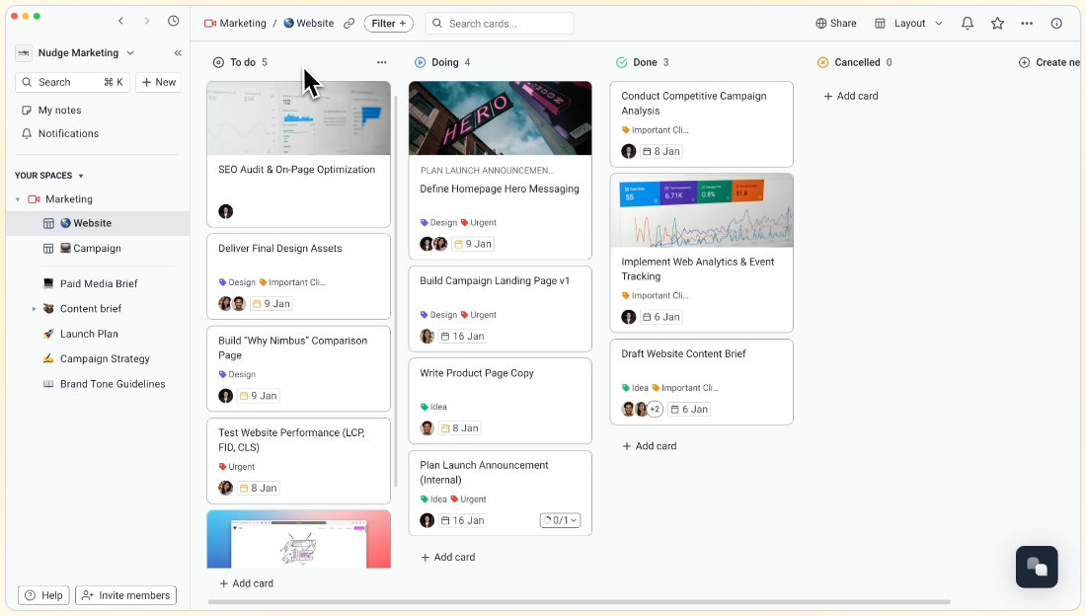Open sidebar Search box
The width and height of the screenshot is (1086, 616).
(73, 82)
